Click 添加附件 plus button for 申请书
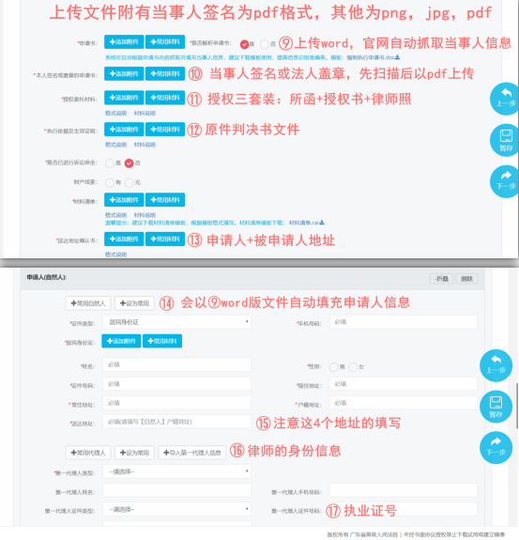The height and width of the screenshot is (540, 519). (x=124, y=42)
